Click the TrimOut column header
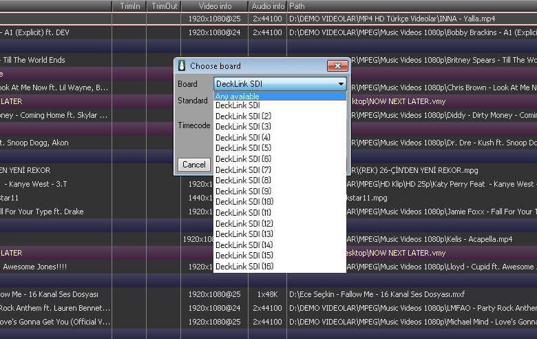537x339 pixels. [x=164, y=6]
